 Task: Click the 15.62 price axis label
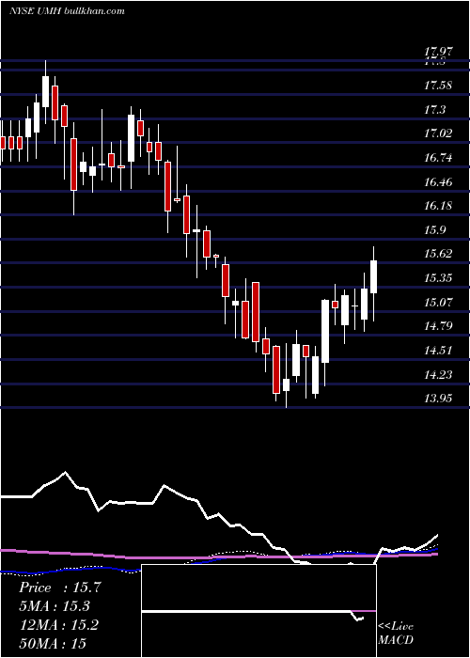click(438, 254)
